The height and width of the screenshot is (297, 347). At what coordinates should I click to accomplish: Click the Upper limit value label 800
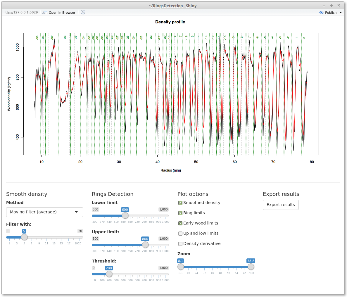click(145, 239)
